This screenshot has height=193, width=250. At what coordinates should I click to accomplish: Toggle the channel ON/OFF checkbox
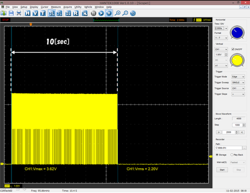[233, 49]
